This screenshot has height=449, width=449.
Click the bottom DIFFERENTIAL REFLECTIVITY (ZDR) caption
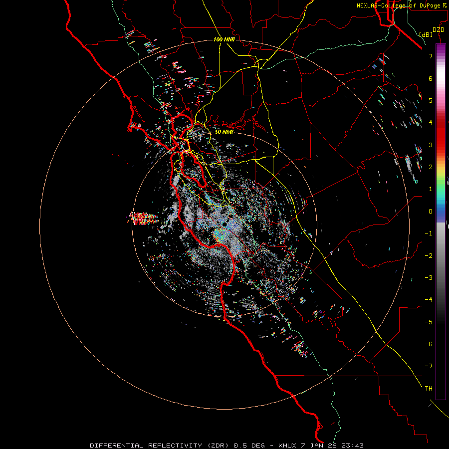(226, 446)
